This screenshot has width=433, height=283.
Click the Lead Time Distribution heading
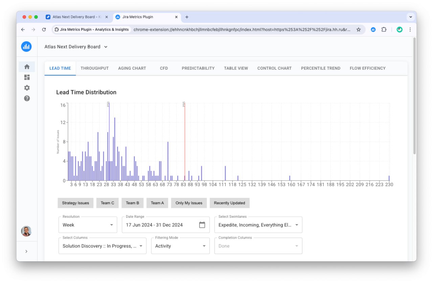coord(86,92)
